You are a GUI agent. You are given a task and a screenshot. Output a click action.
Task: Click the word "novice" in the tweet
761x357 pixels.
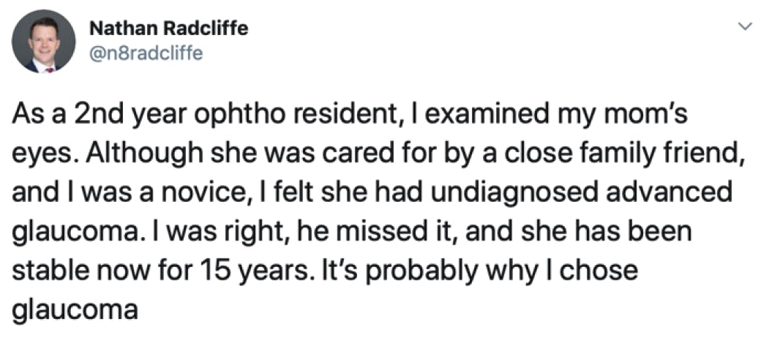tap(210, 193)
